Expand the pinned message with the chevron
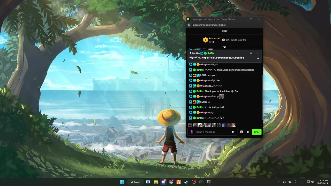 [x=258, y=59]
